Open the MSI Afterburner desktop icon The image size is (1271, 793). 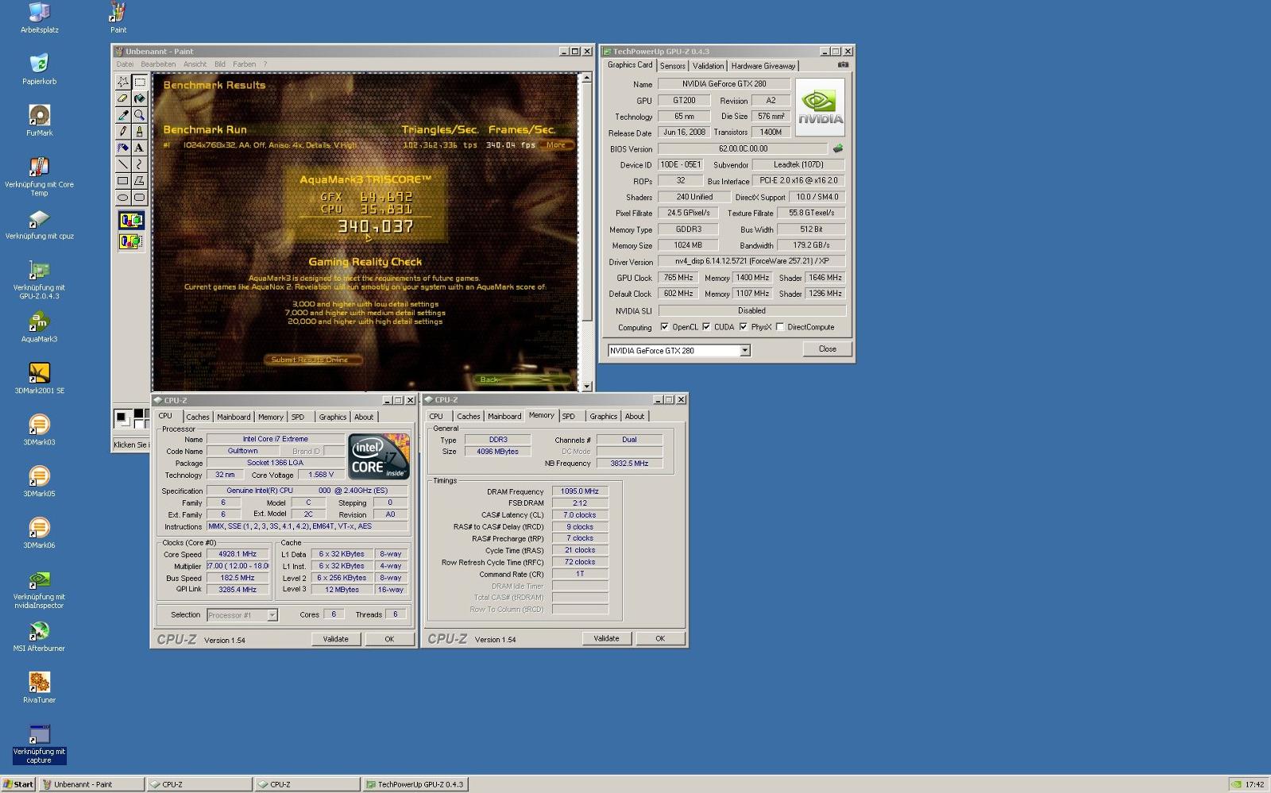point(39,636)
